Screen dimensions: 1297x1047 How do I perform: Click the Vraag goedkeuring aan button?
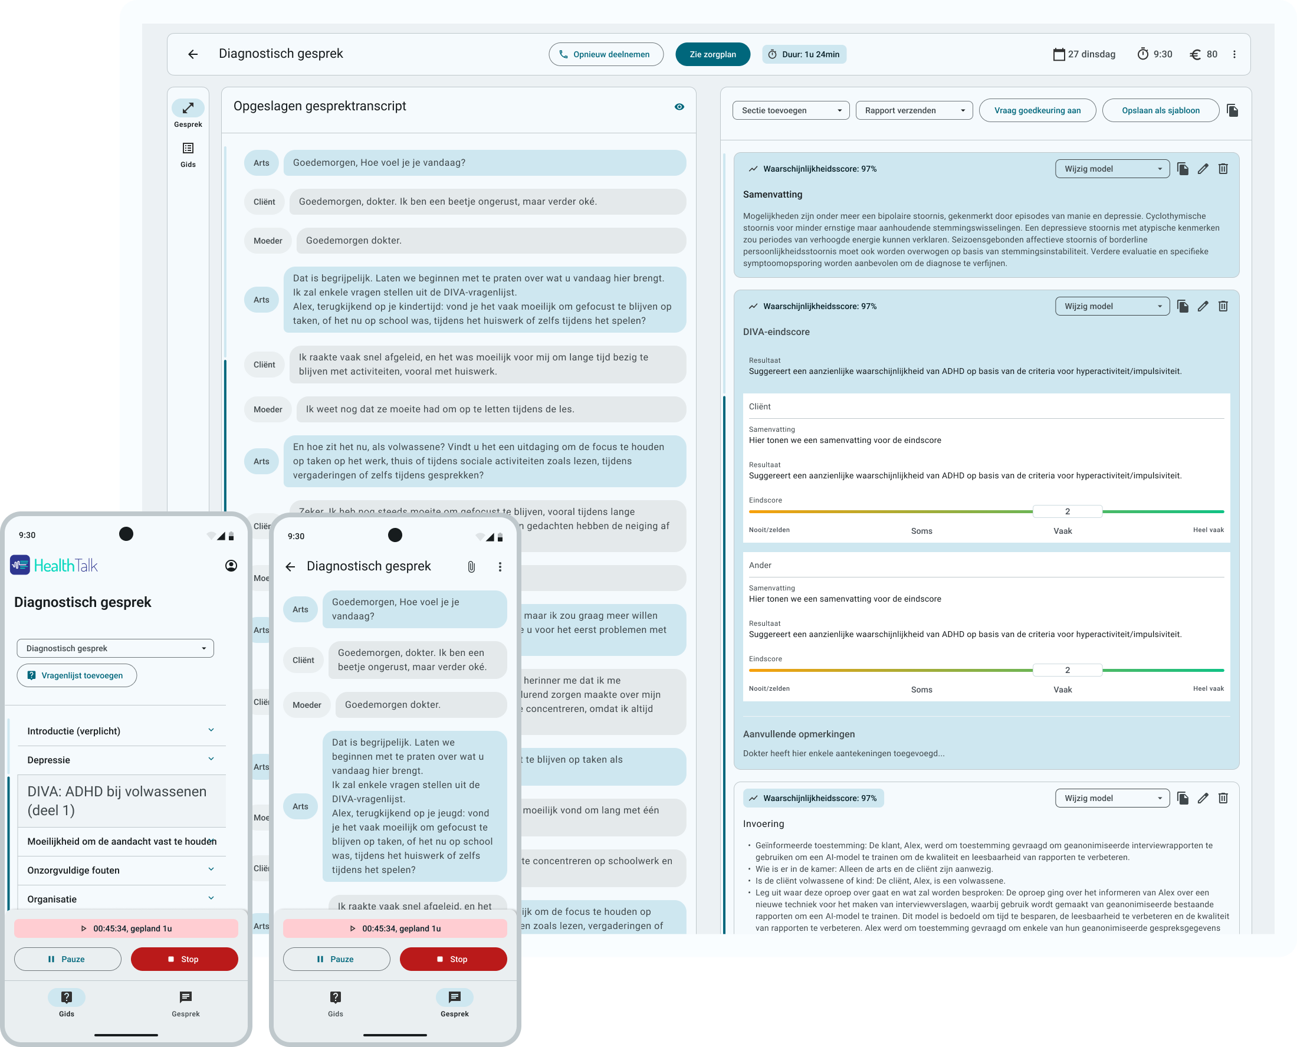tap(1036, 110)
